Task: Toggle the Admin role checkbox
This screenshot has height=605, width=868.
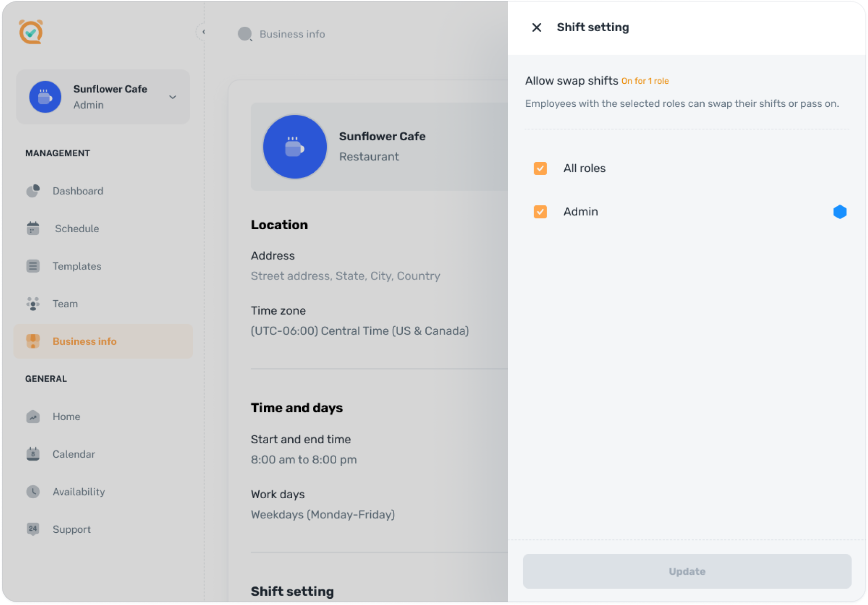Action: [540, 212]
